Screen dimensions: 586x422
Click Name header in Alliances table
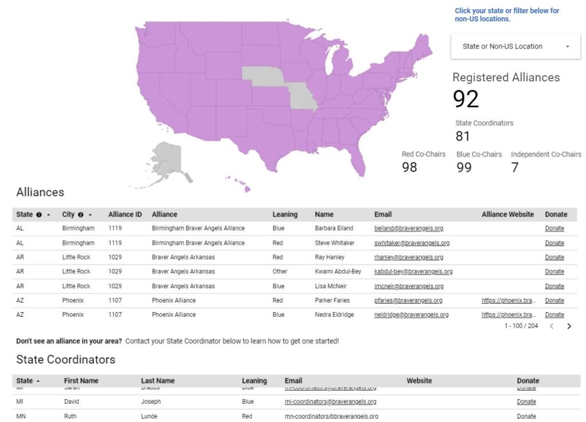[324, 214]
